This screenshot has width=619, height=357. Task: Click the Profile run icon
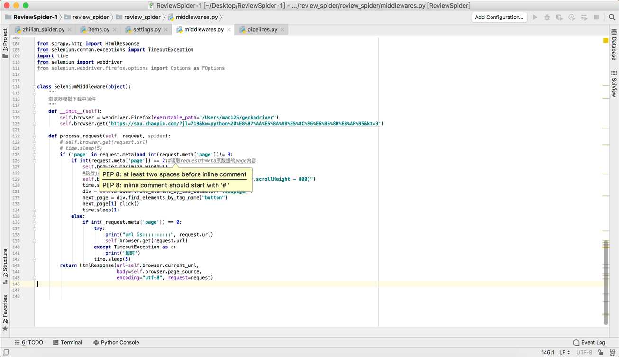click(x=571, y=17)
